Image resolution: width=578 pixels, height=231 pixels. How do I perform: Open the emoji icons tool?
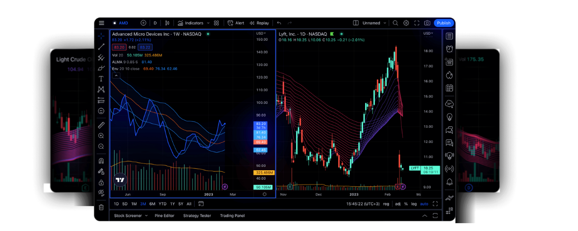pos(101,111)
